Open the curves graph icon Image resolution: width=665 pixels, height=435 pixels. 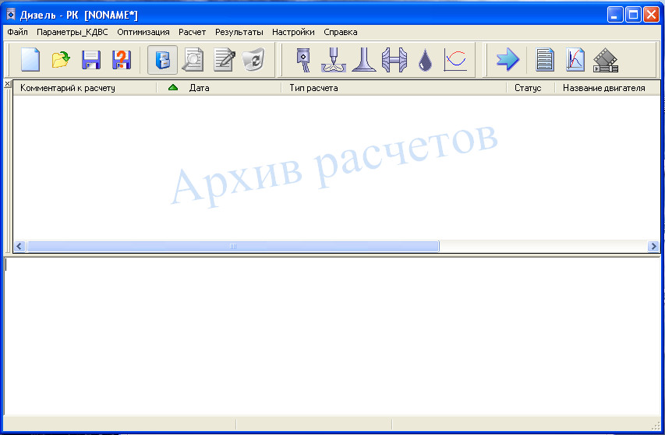click(455, 60)
